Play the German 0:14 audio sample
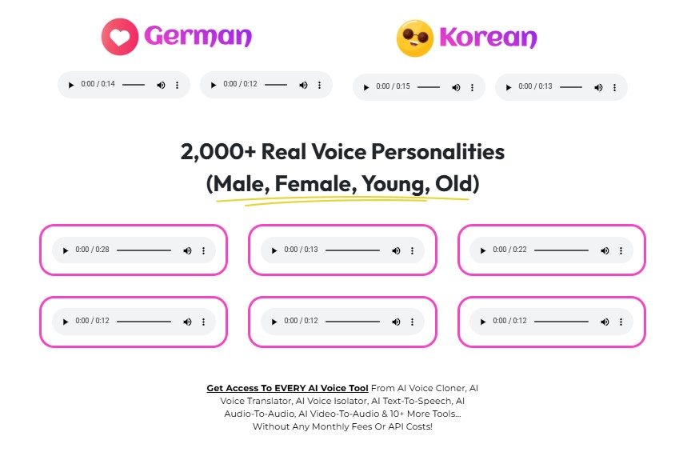The height and width of the screenshot is (452, 687). coord(70,85)
